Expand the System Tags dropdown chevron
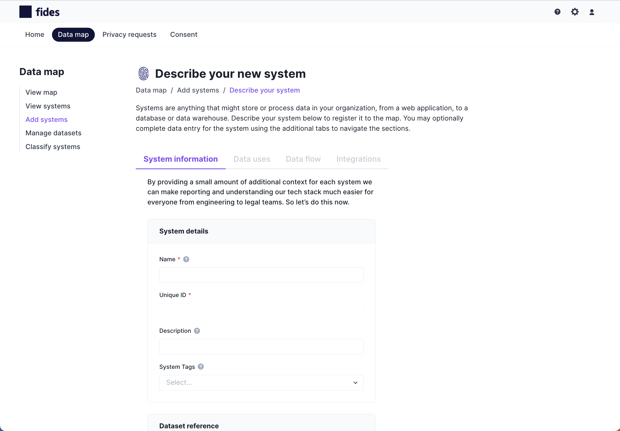Screen dimensions: 620x431 click(355, 383)
